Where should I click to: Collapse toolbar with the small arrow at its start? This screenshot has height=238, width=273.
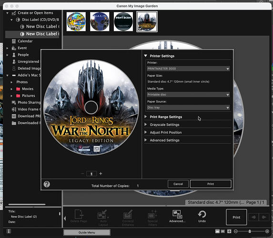65,218
